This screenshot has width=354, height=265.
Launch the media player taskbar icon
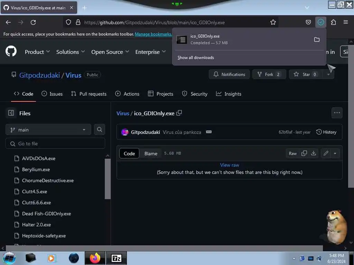52,258
